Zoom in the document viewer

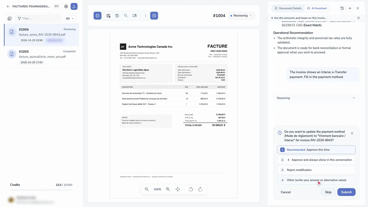pyautogui.click(x=168, y=189)
